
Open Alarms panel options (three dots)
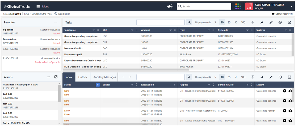(49, 77)
